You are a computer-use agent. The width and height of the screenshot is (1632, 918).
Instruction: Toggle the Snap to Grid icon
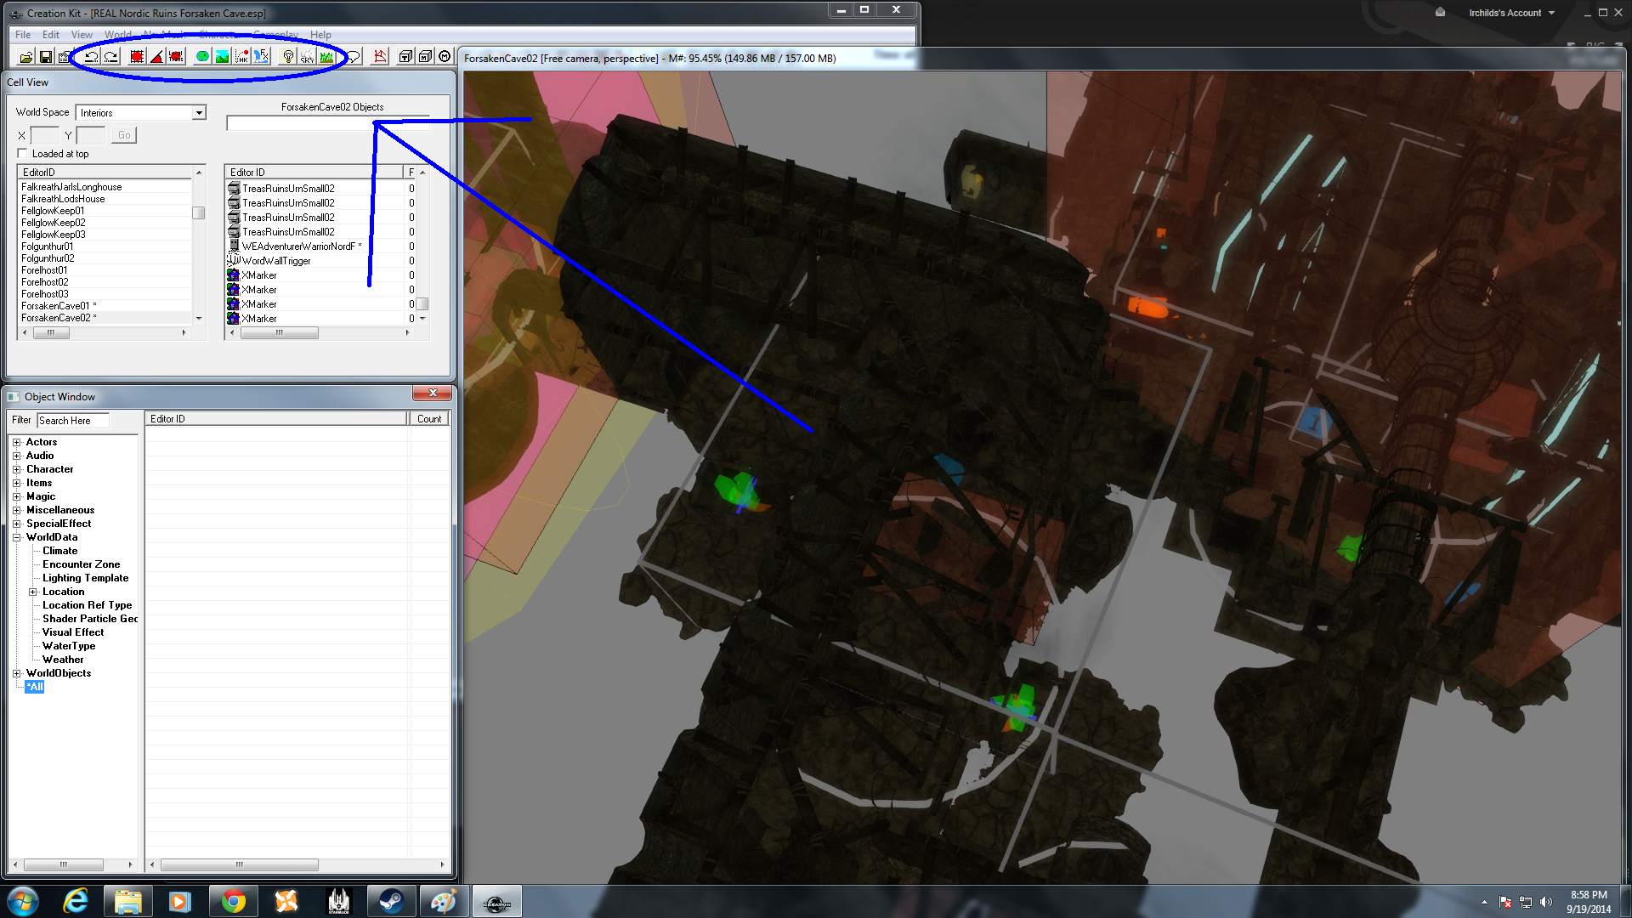137,57
